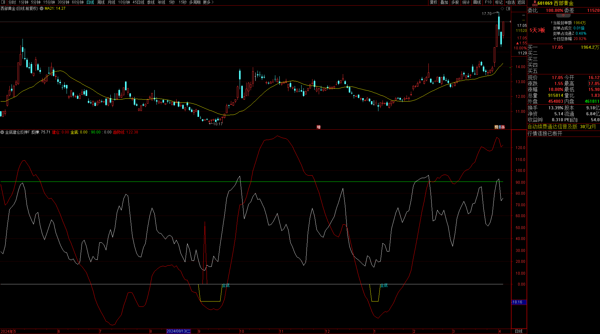Open the 金底建仓反弹F indicator dropdown
This screenshot has height=334, width=600.
point(2,132)
